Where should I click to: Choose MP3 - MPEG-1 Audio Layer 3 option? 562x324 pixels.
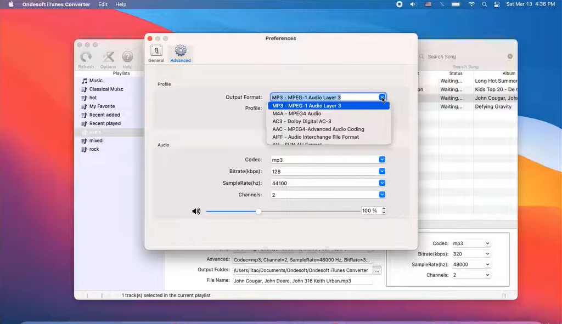point(329,106)
